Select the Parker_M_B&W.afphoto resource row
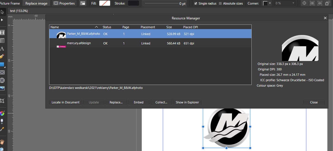 [150, 34]
